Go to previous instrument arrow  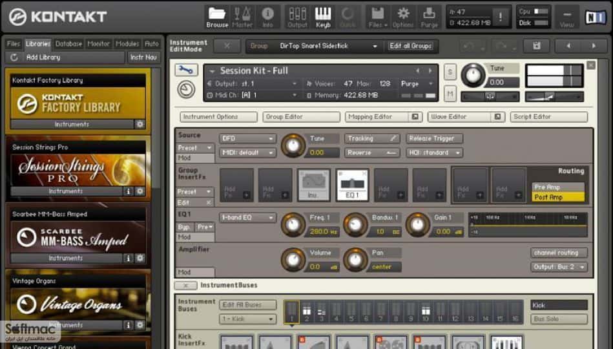568,46
